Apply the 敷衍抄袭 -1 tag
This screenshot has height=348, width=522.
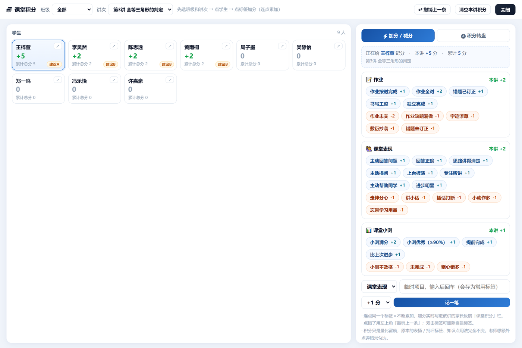click(x=382, y=128)
